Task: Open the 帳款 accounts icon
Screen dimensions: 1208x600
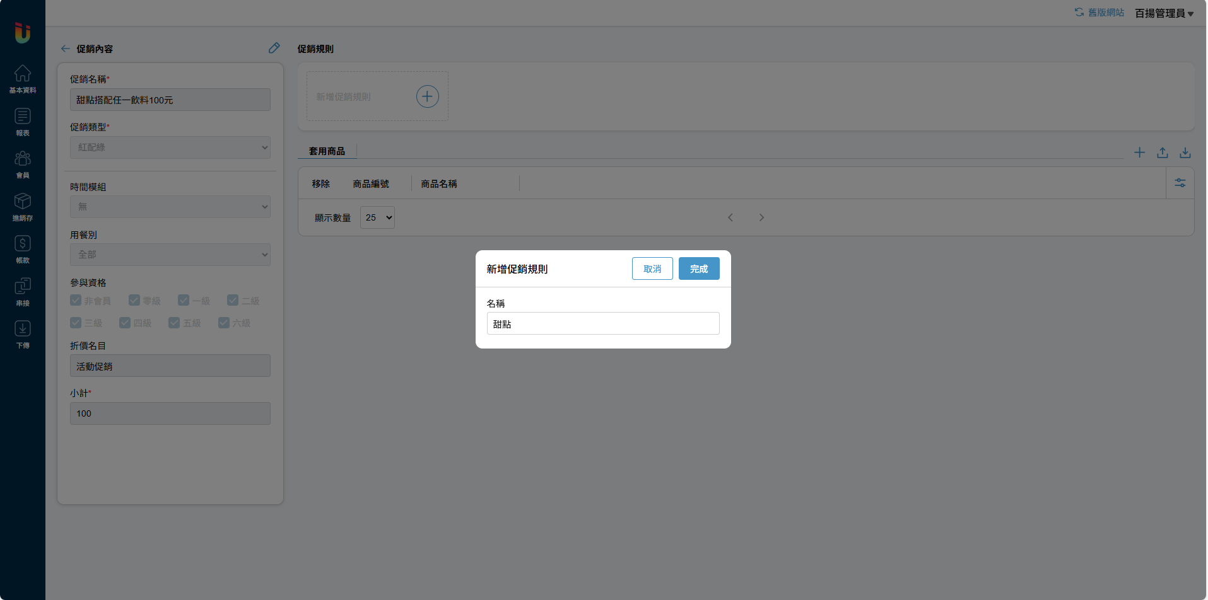Action: tap(23, 249)
